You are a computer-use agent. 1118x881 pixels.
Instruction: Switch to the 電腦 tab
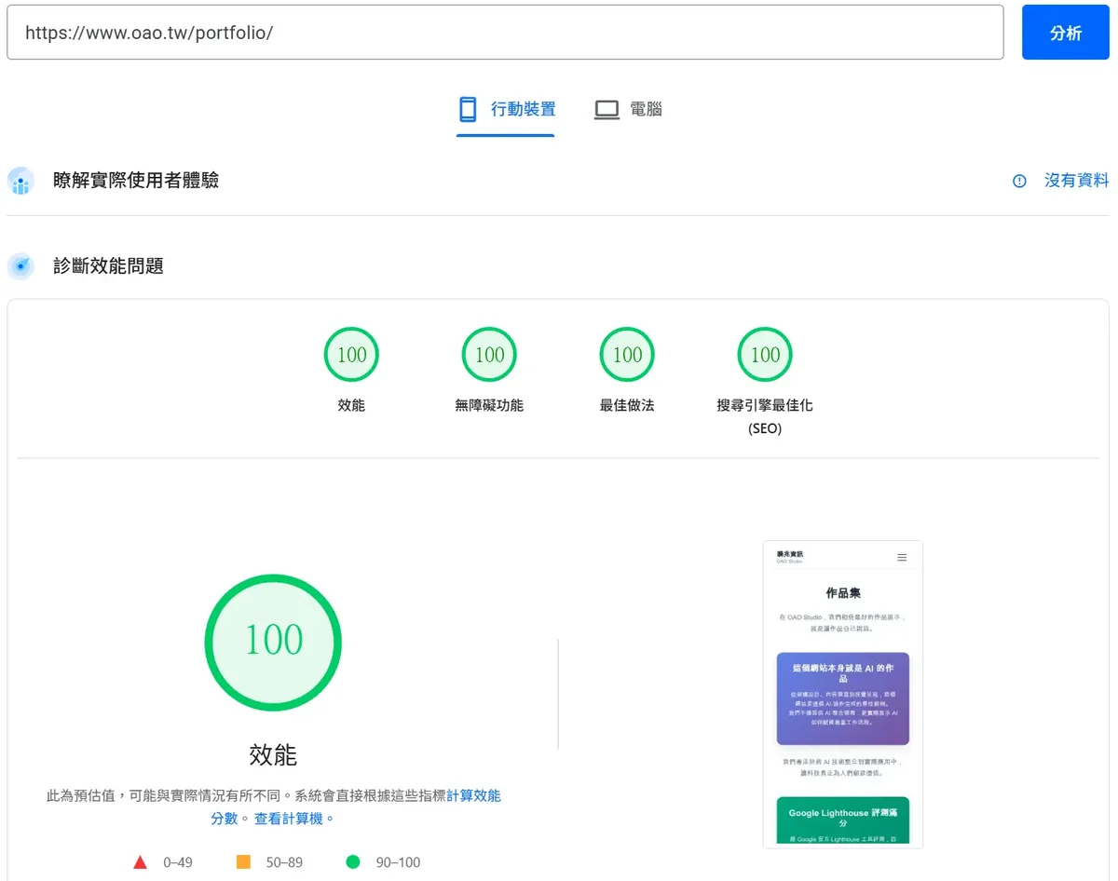[x=629, y=109]
